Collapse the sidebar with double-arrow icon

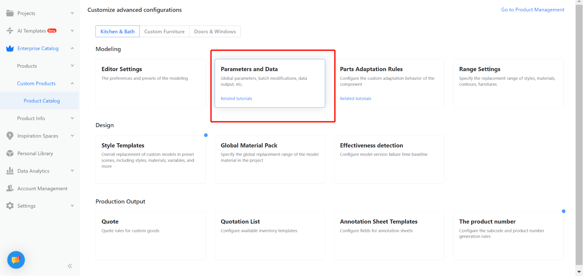(70, 266)
